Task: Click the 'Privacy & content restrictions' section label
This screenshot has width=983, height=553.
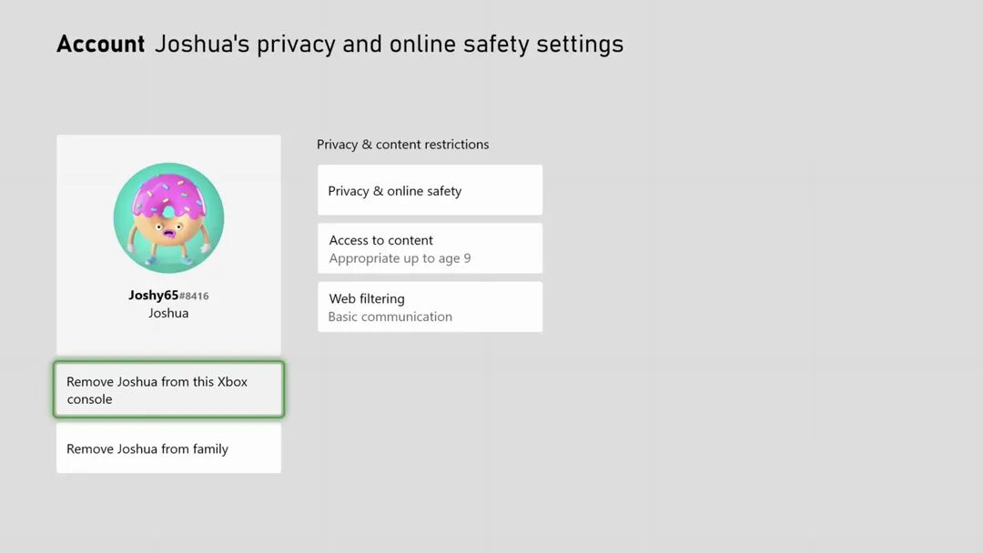Action: tap(402, 145)
